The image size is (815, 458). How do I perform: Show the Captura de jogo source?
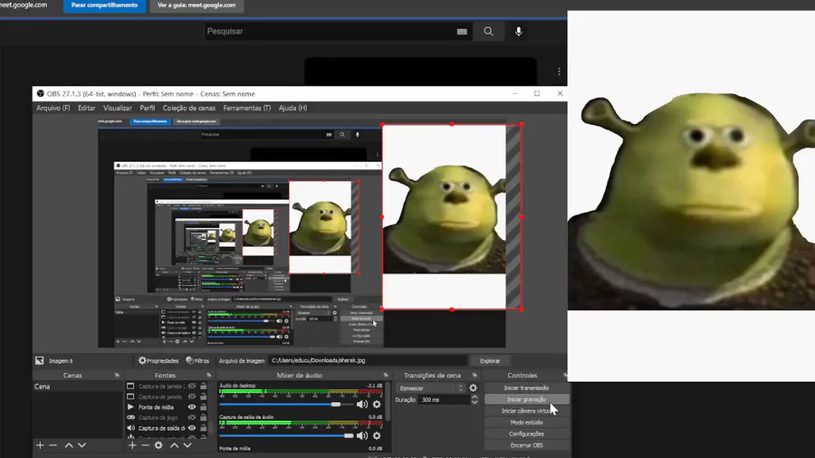point(192,417)
